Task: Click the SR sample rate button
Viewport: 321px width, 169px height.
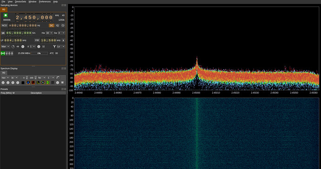Action: [3, 33]
